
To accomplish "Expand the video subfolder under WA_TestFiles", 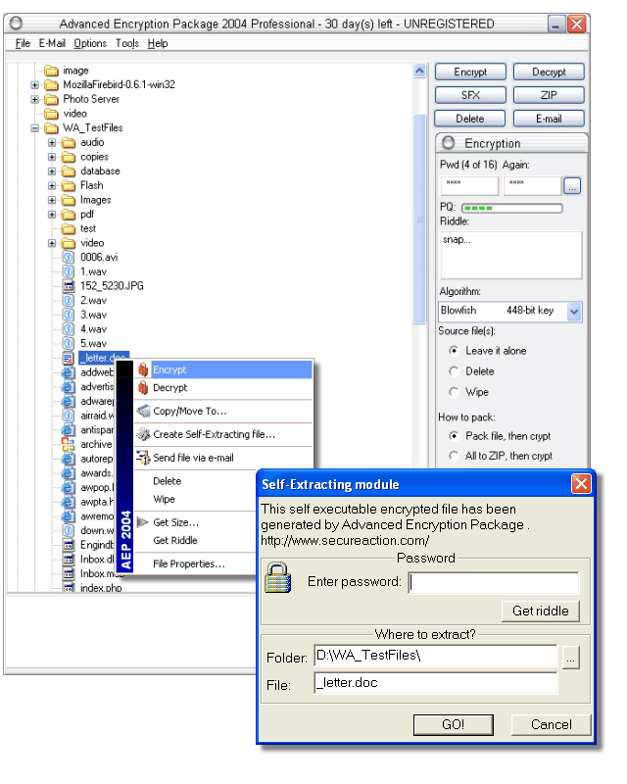I will [x=52, y=243].
